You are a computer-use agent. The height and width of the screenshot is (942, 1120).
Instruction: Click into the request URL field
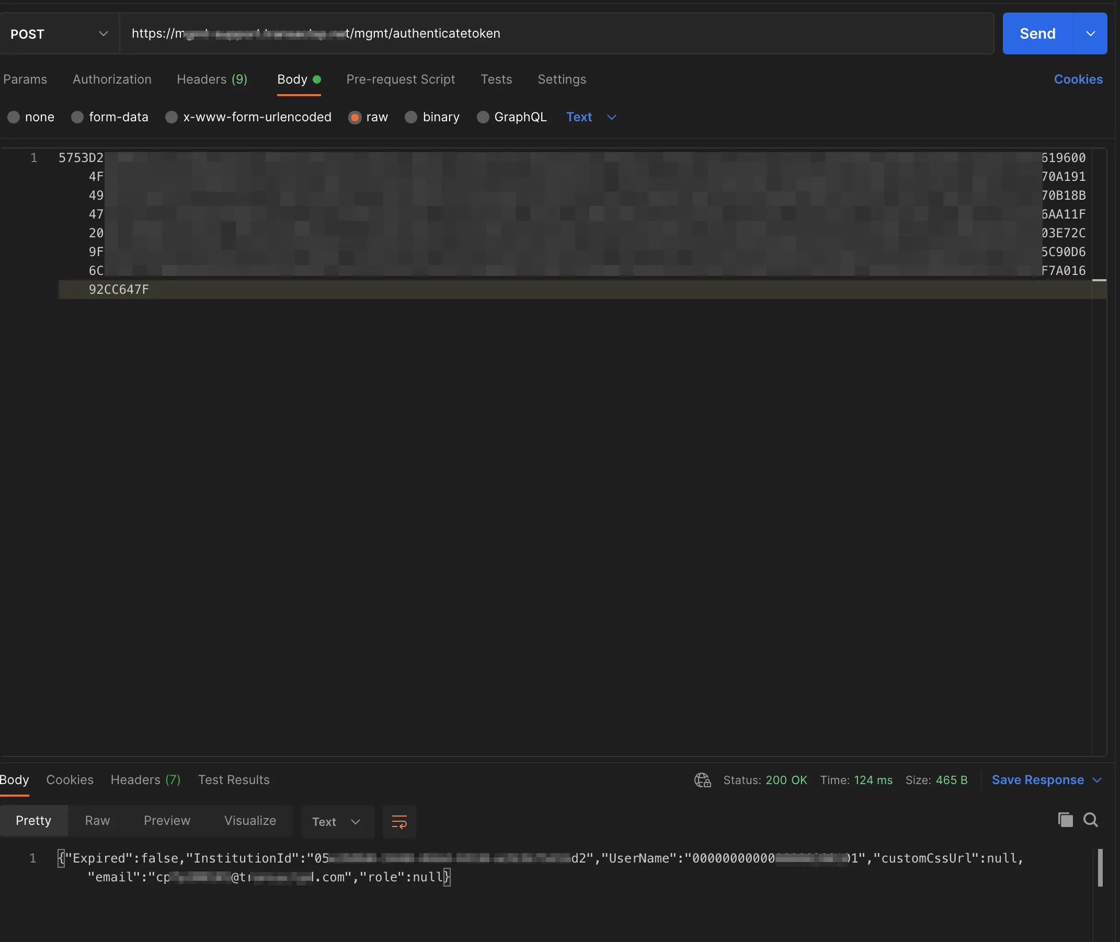[x=555, y=33]
